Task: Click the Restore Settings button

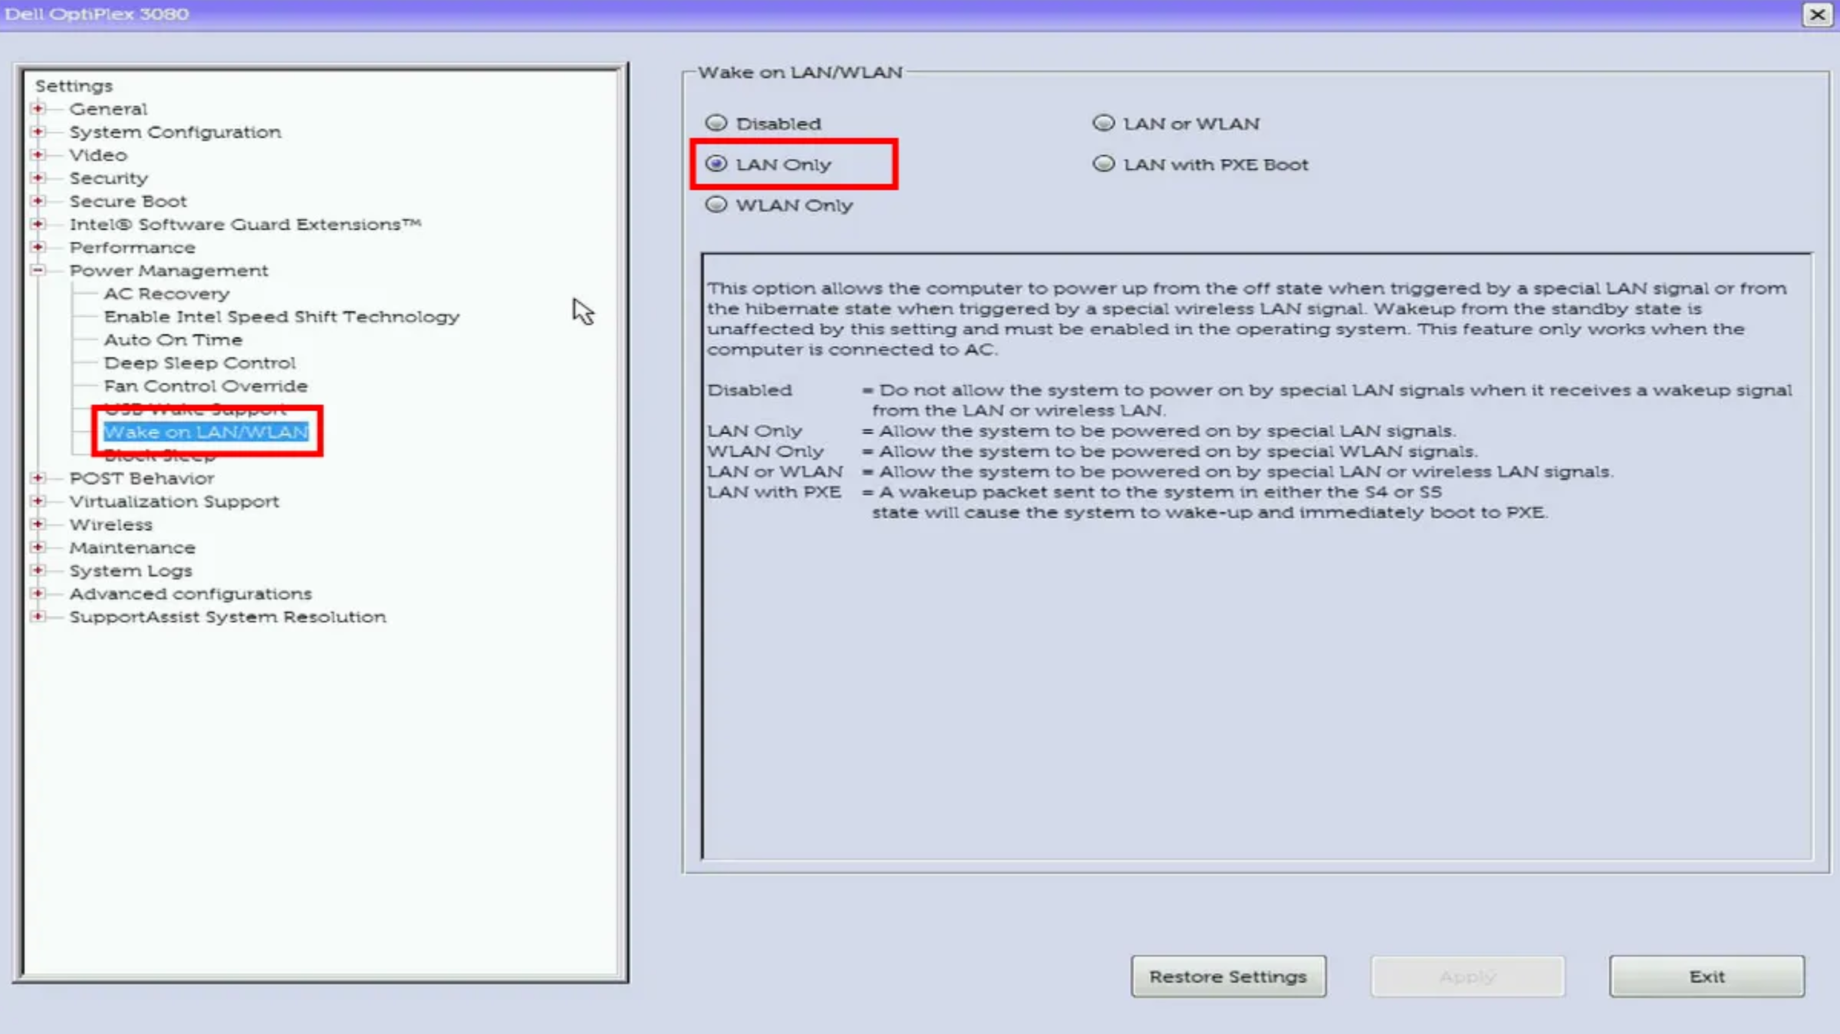Action: tap(1228, 977)
